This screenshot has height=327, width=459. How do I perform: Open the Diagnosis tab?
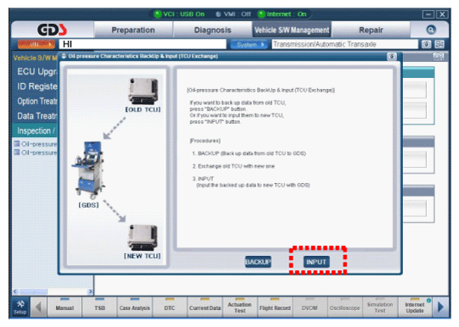[x=212, y=30]
